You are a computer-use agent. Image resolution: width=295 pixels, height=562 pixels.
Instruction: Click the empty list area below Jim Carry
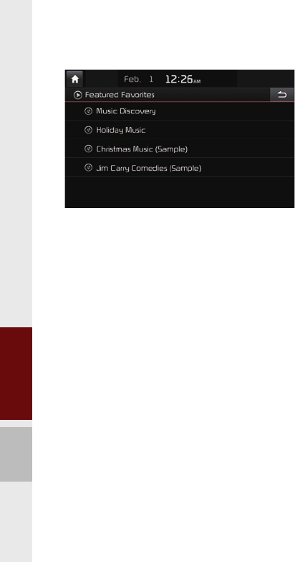click(180, 192)
